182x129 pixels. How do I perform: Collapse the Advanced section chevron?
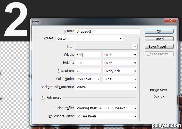pyautogui.click(x=43, y=97)
